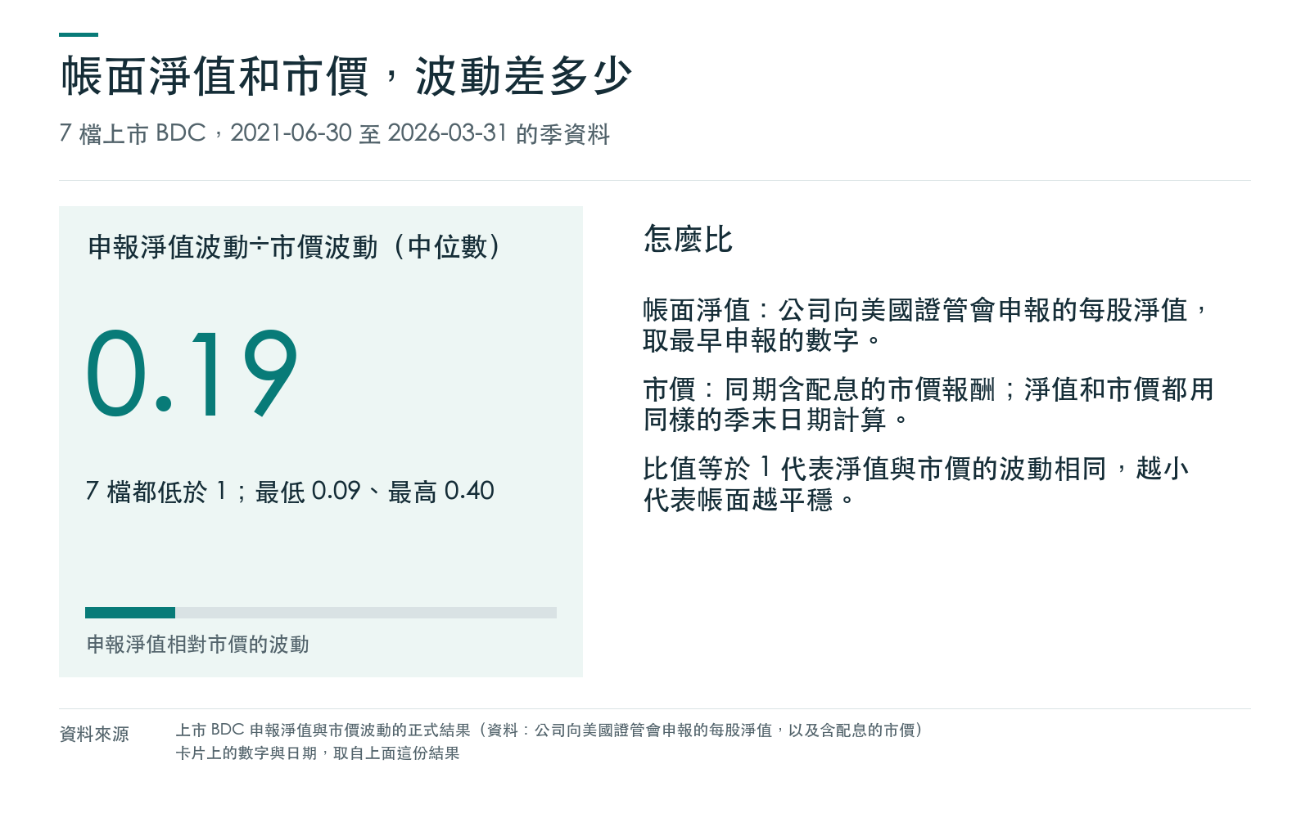Click the 怎麼比 heading

pos(688,240)
